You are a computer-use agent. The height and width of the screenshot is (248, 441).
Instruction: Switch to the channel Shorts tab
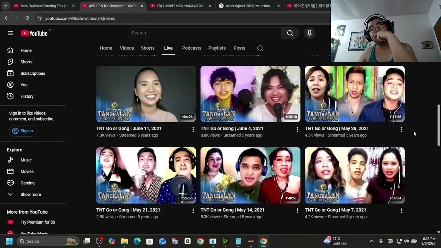click(x=147, y=48)
